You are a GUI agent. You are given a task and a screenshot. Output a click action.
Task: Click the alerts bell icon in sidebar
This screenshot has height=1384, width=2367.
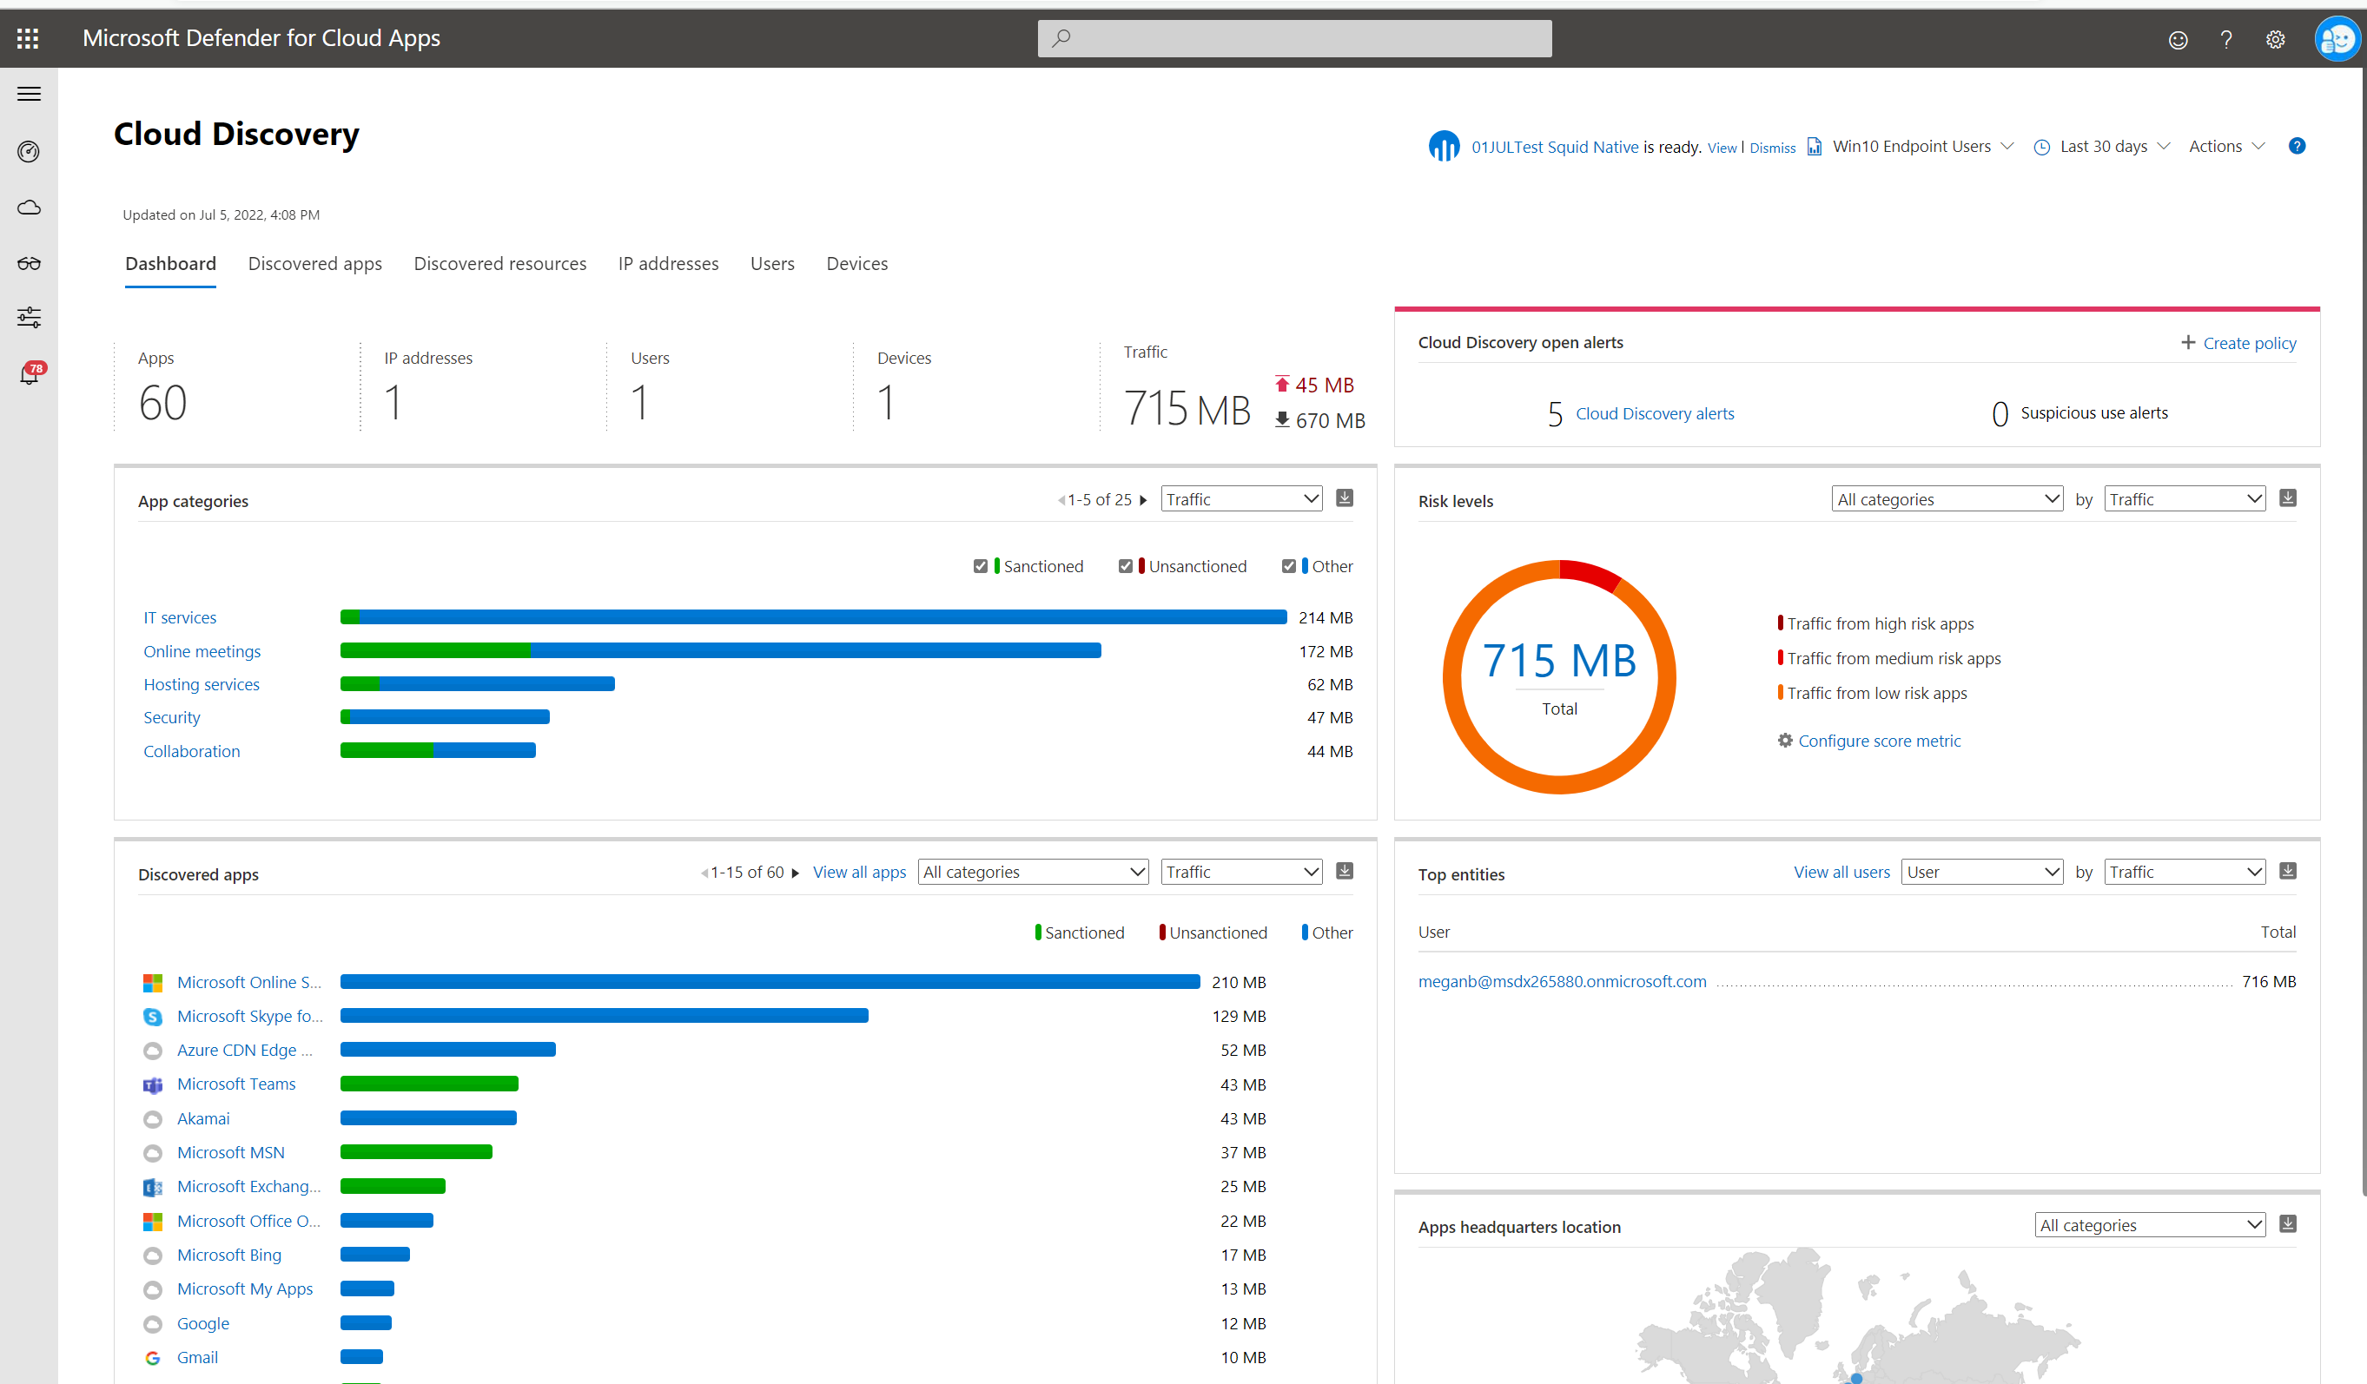point(30,374)
